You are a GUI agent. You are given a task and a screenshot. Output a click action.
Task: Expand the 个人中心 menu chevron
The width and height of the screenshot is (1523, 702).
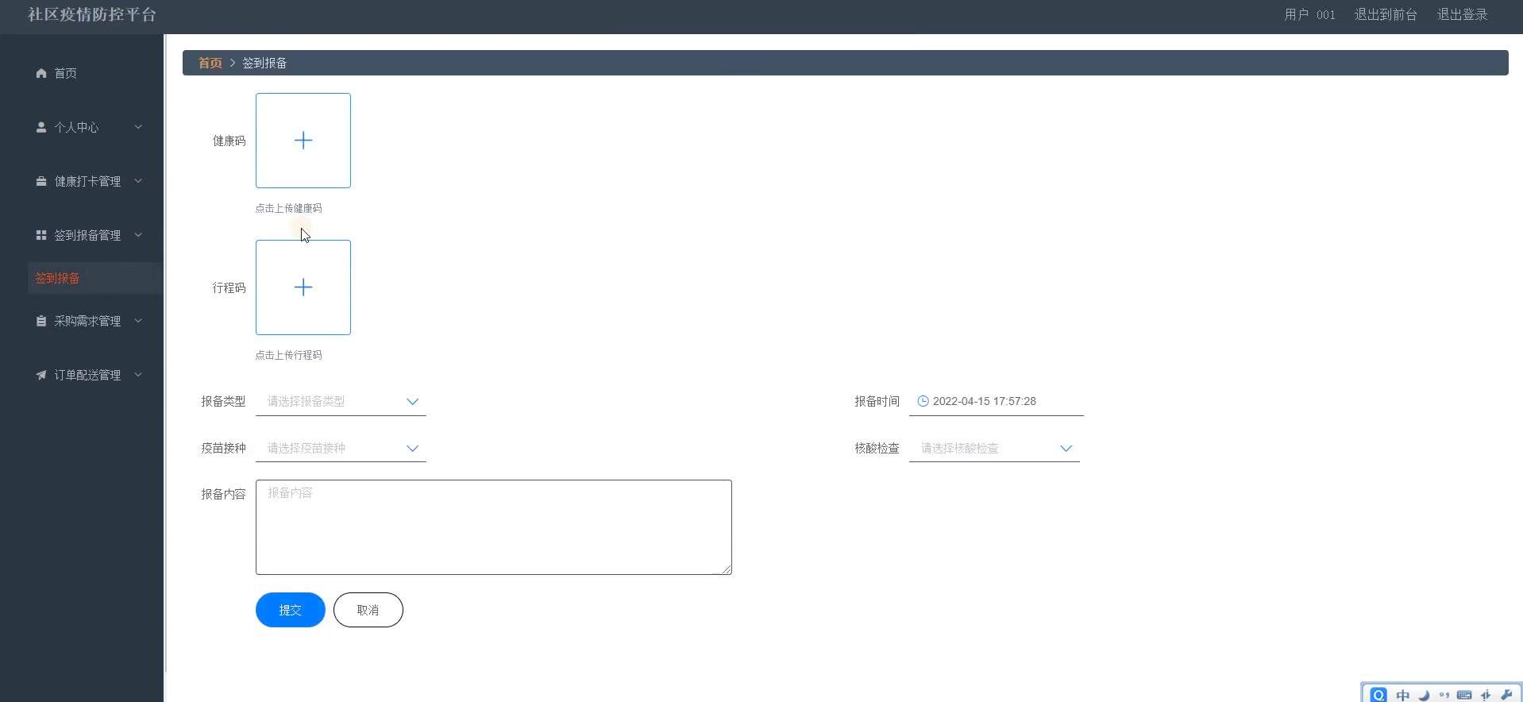click(138, 127)
